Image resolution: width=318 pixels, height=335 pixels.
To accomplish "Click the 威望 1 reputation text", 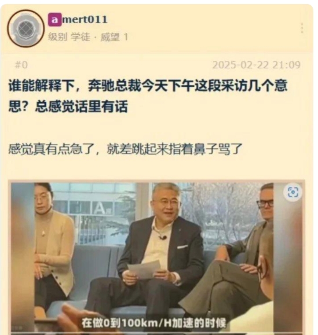I will (x=115, y=37).
